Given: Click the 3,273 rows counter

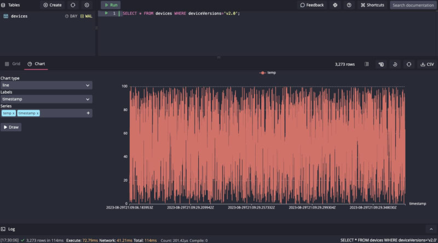Looking at the screenshot, I should pyautogui.click(x=345, y=64).
